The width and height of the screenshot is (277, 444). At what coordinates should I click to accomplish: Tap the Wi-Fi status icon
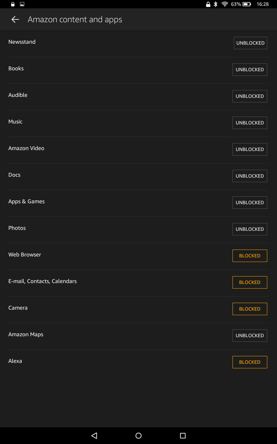[x=225, y=4]
